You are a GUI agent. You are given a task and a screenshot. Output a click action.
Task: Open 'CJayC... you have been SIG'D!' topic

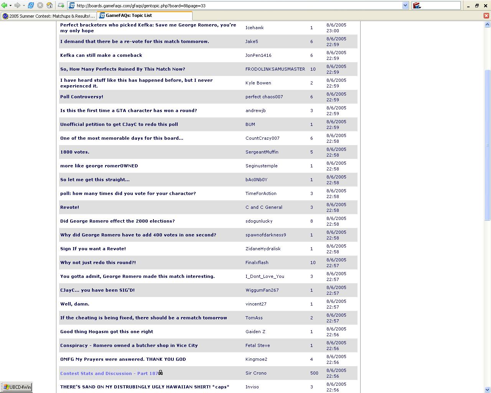(97, 290)
